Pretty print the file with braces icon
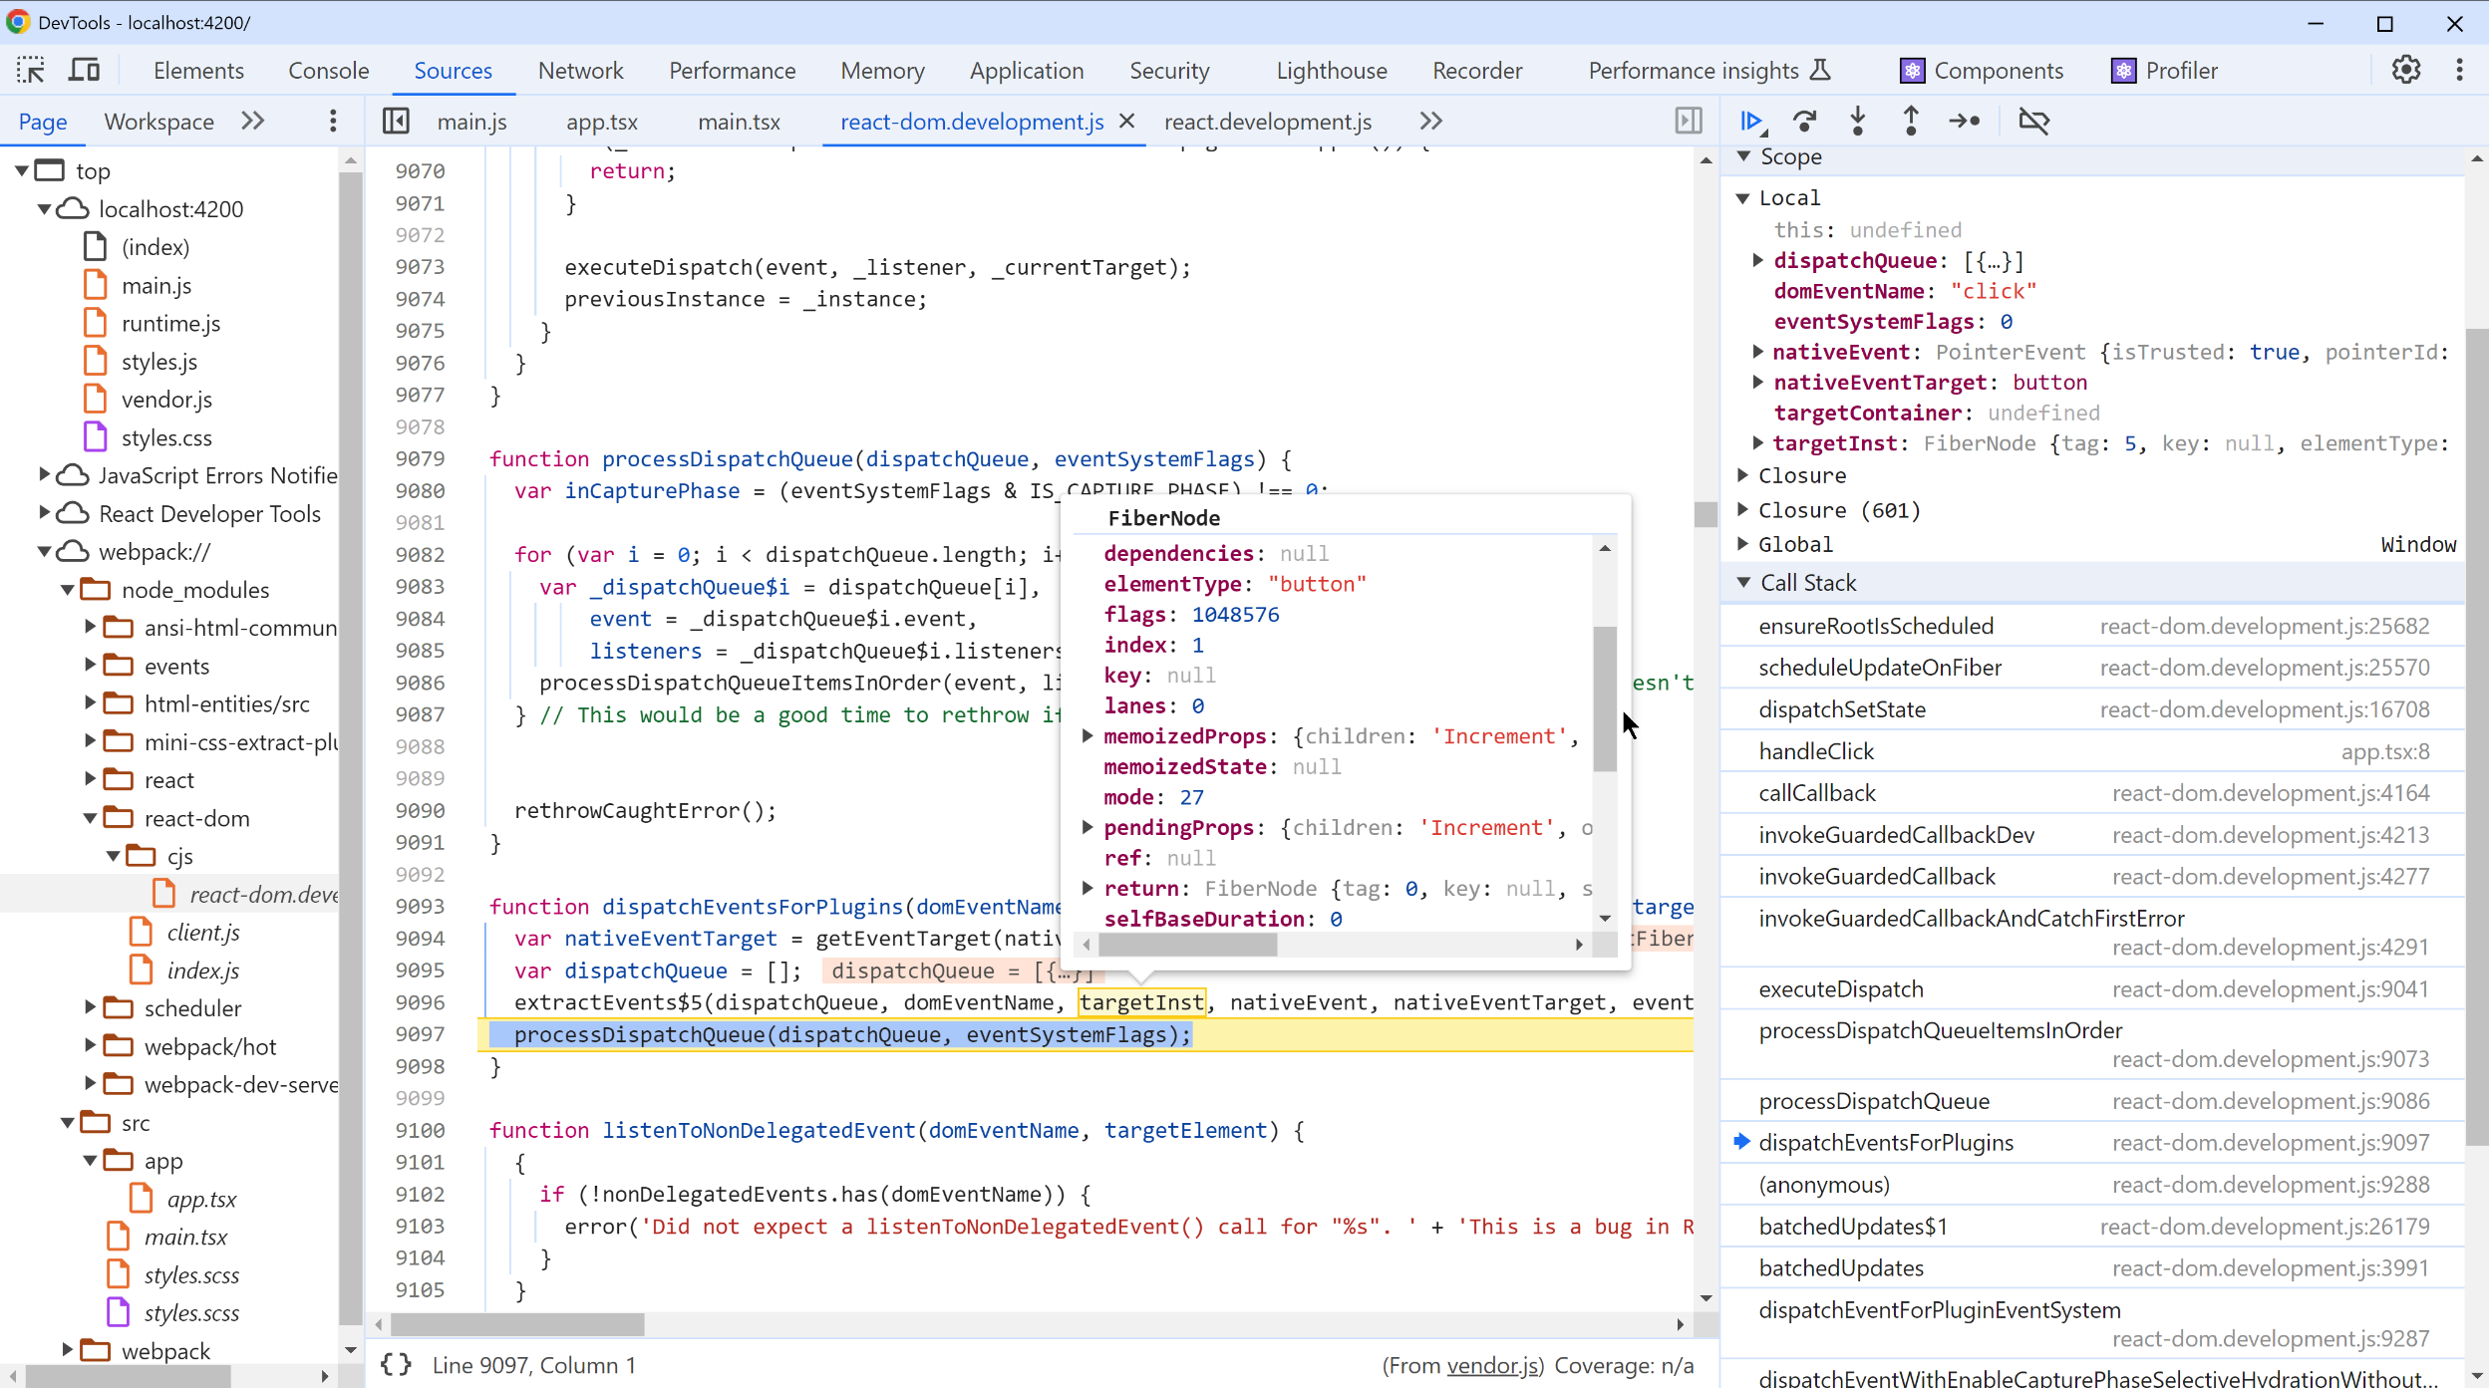 [397, 1365]
